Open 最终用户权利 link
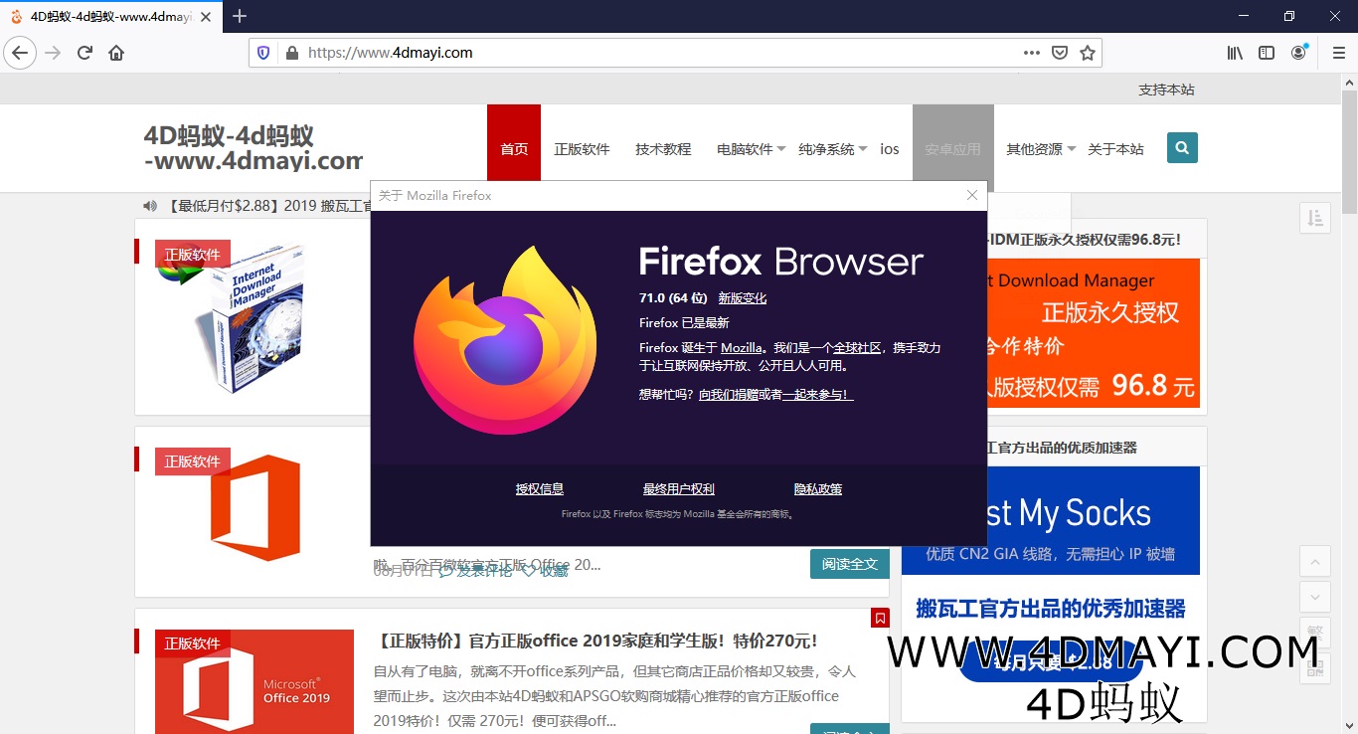This screenshot has height=734, width=1358. 679,489
